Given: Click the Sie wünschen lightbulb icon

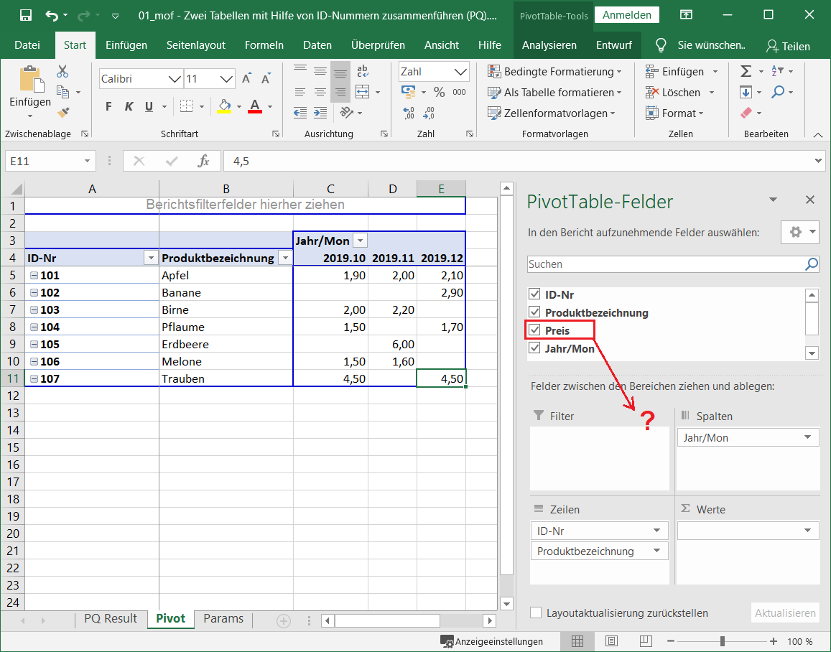Looking at the screenshot, I should (x=661, y=45).
